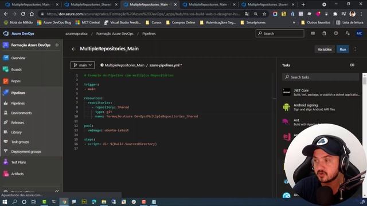Click the top Search box
367x206 pixels.
click(x=280, y=33)
